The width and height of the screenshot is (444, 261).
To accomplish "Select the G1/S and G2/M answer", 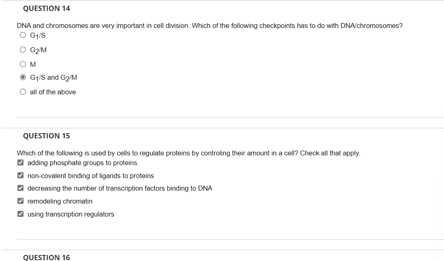I will [x=23, y=77].
